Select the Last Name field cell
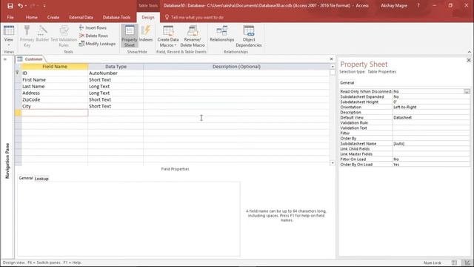Image resolution: width=474 pixels, height=267 pixels. pos(55,86)
